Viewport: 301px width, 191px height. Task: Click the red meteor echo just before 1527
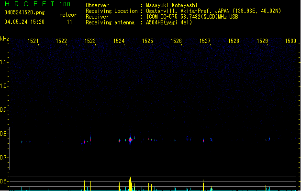[x=203, y=141]
